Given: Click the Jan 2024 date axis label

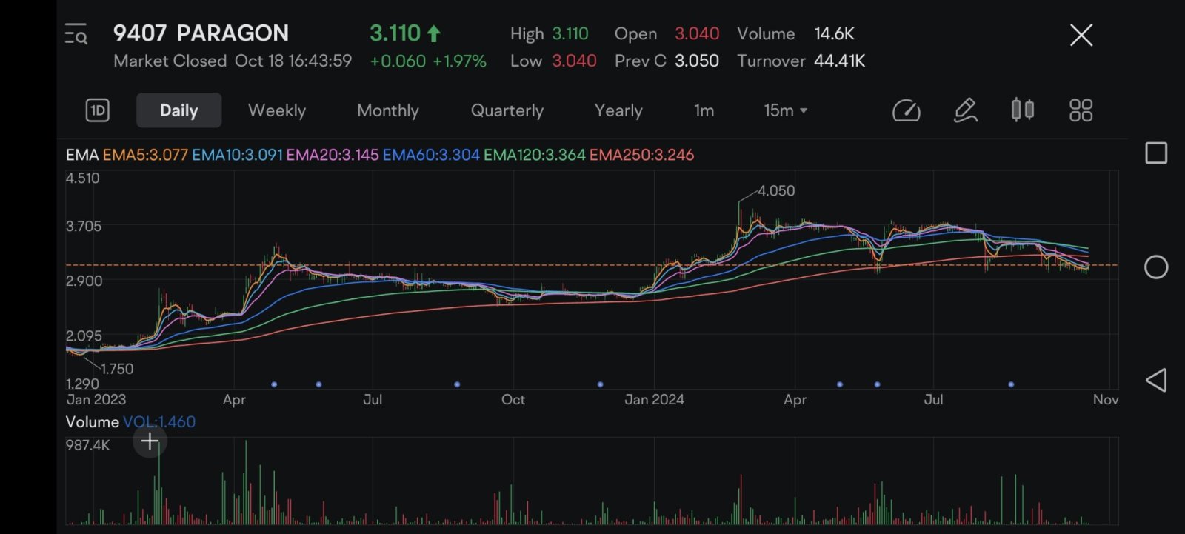Looking at the screenshot, I should coord(654,400).
